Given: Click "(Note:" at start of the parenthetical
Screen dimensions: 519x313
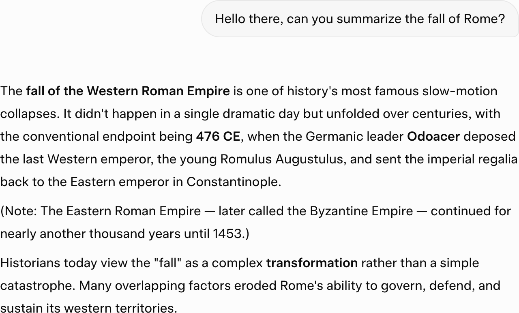Looking at the screenshot, I should [19, 211].
